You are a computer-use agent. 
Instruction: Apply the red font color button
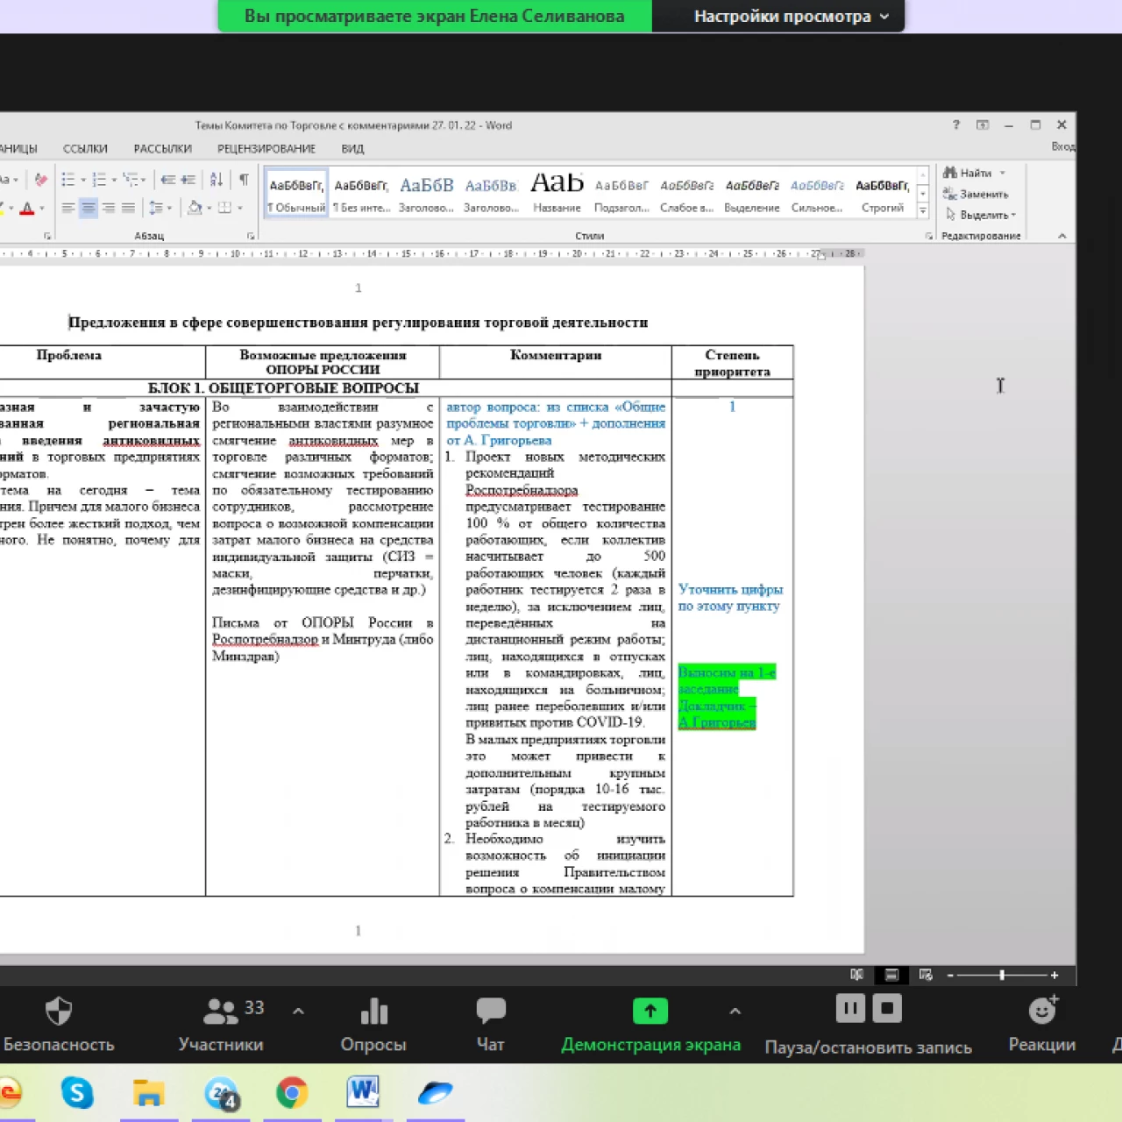coord(27,209)
